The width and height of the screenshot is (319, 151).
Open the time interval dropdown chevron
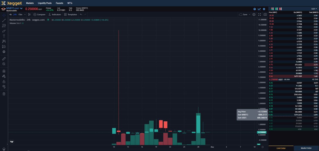tap(25, 15)
